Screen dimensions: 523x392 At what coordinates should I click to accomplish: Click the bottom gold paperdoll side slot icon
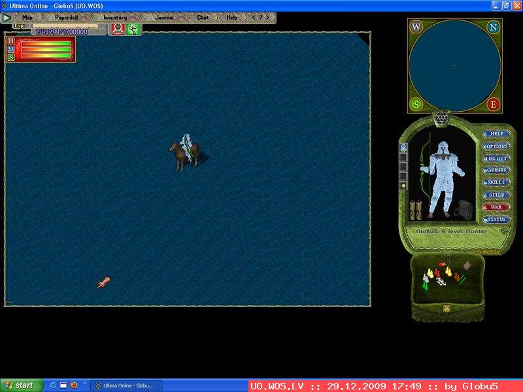click(x=403, y=186)
